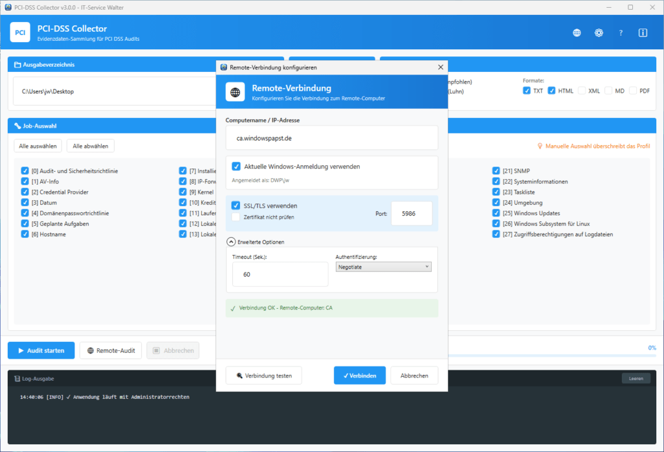
Task: Uncheck job '[25] Windows Updates'
Action: pyautogui.click(x=495, y=213)
